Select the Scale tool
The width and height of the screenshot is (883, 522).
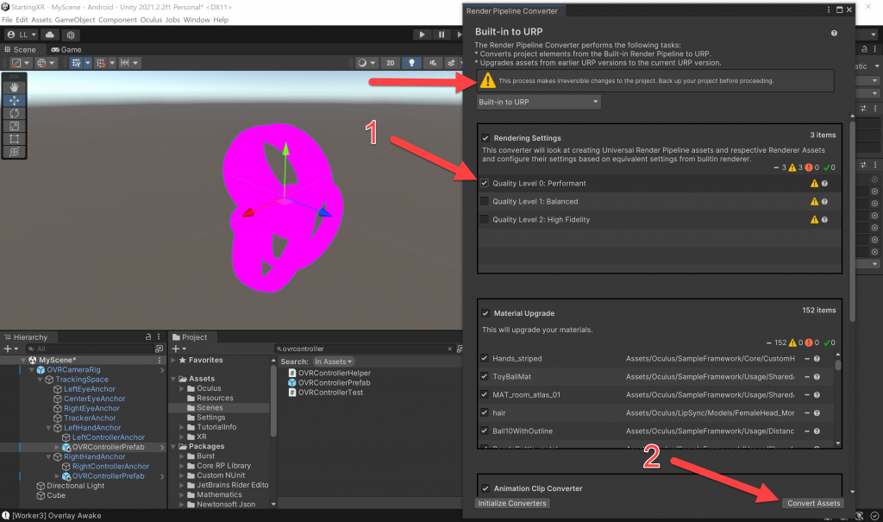click(14, 126)
